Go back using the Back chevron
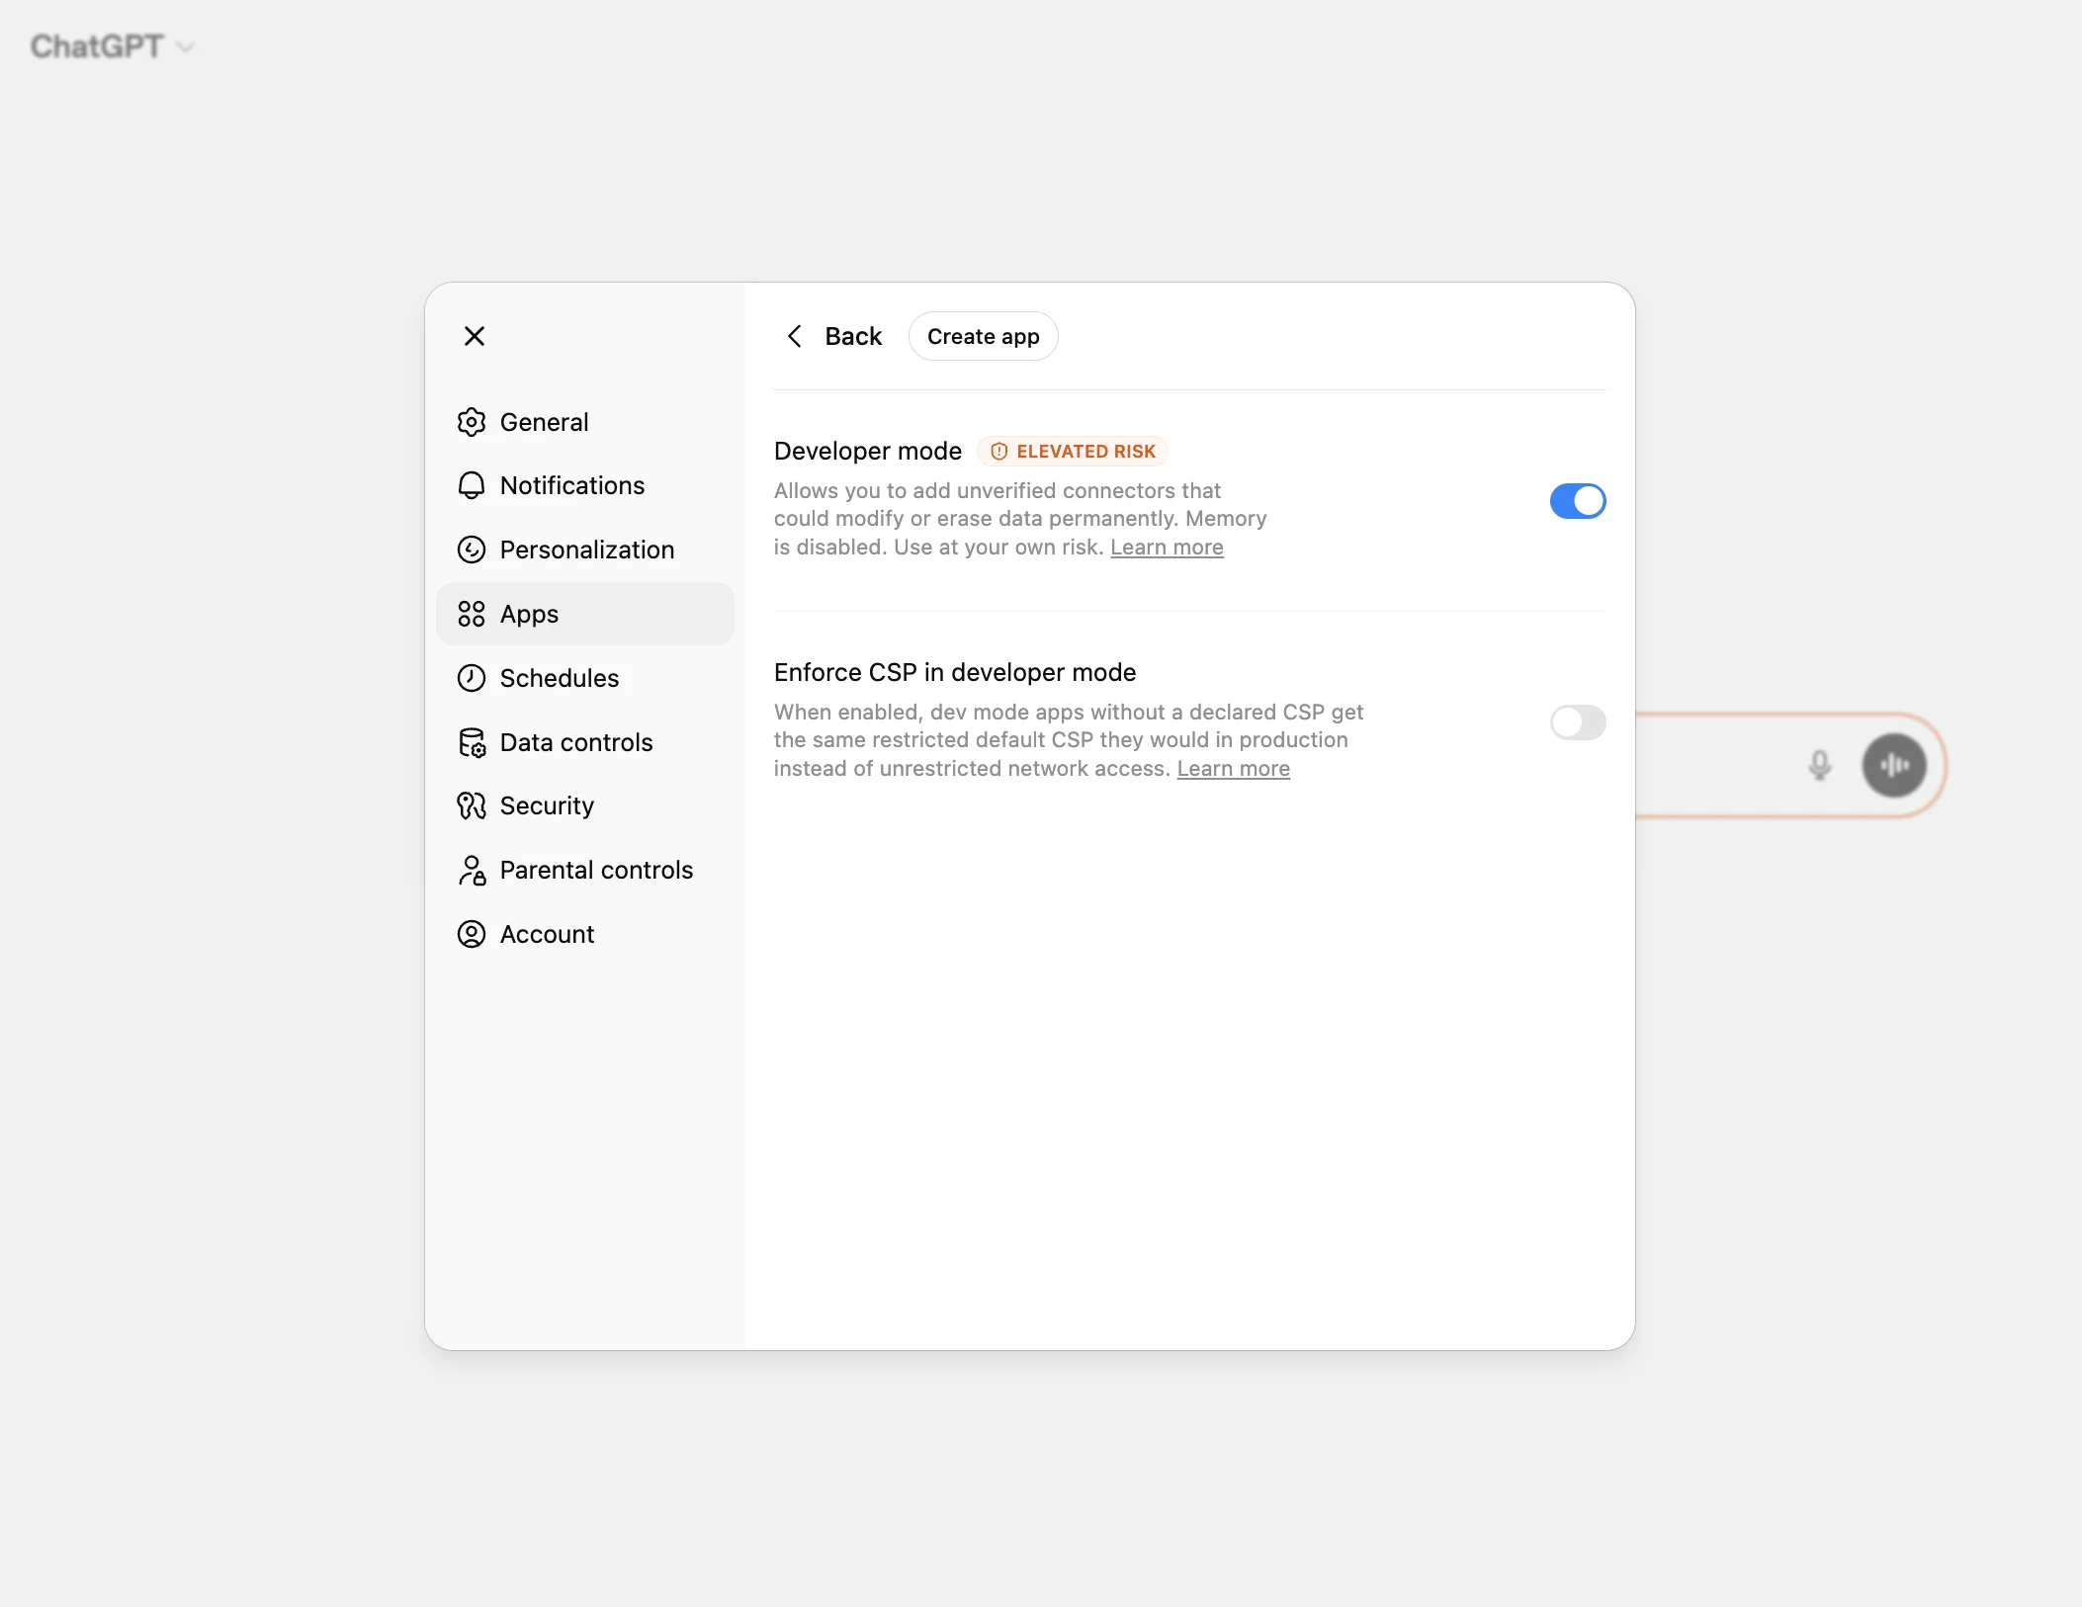This screenshot has height=1607, width=2082. [796, 336]
